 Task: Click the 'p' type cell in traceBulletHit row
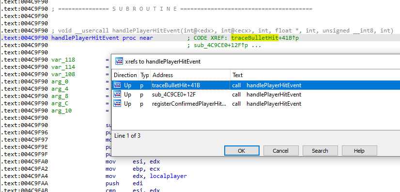(x=141, y=85)
